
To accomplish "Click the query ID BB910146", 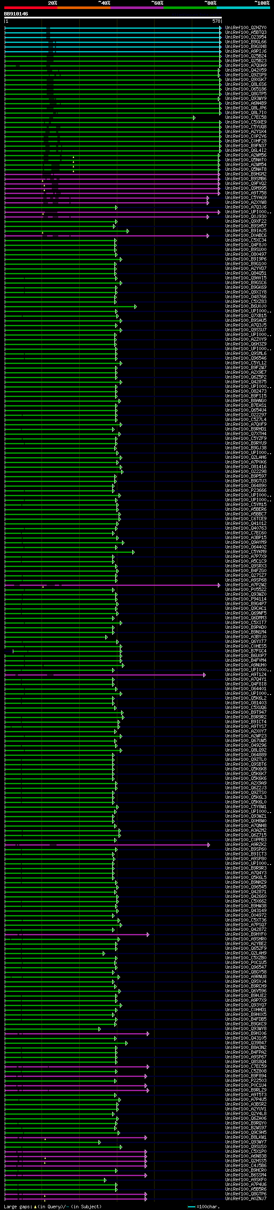I will 16,14.
